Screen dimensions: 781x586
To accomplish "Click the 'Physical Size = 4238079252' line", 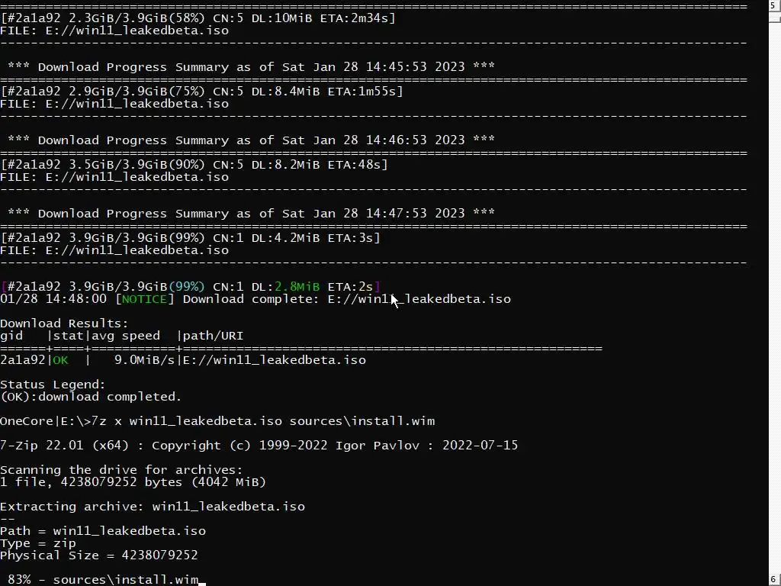I will coord(98,555).
